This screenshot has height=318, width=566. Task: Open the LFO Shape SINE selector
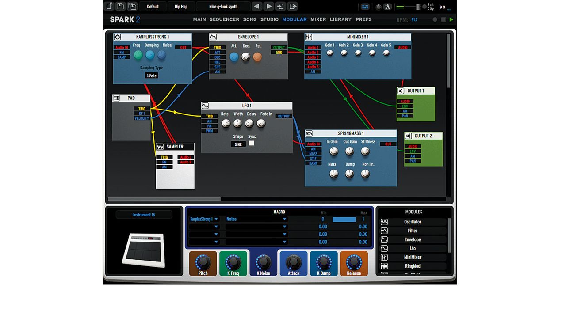coord(238,144)
